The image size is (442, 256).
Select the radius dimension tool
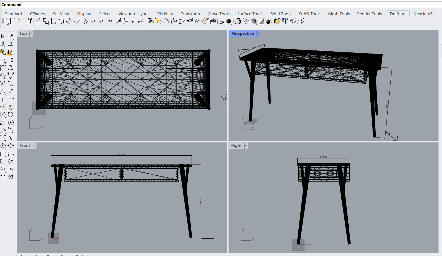93,21
